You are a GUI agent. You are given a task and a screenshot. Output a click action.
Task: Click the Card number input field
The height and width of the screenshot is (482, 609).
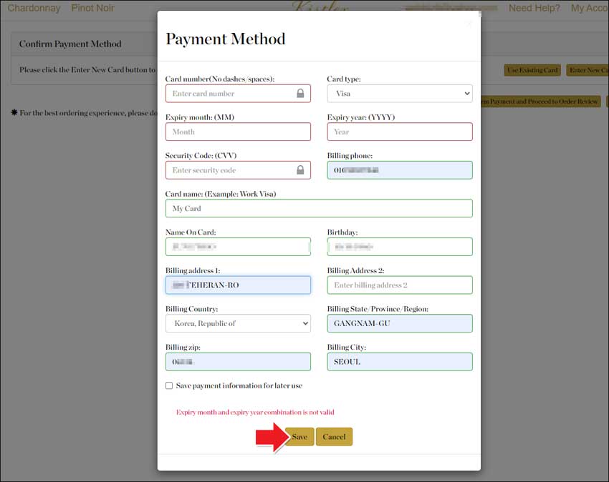[x=238, y=94]
